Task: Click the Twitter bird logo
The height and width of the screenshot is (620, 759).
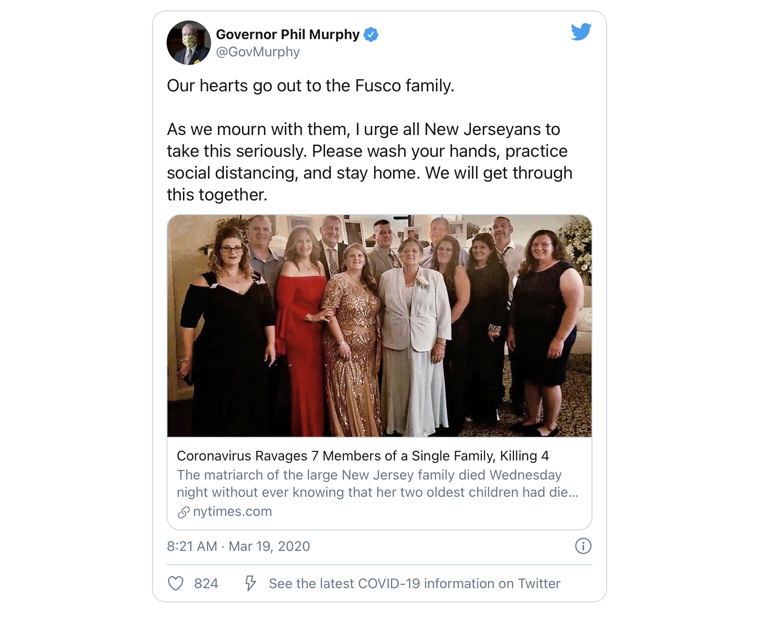Action: [581, 32]
